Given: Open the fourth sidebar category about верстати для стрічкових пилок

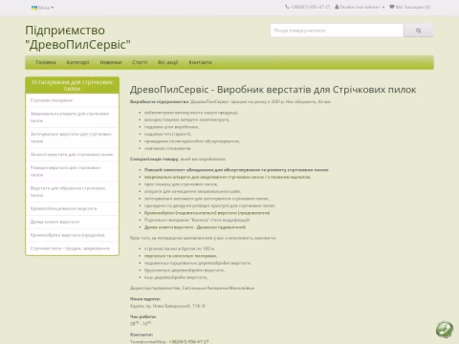Looking at the screenshot, I should [72, 155].
